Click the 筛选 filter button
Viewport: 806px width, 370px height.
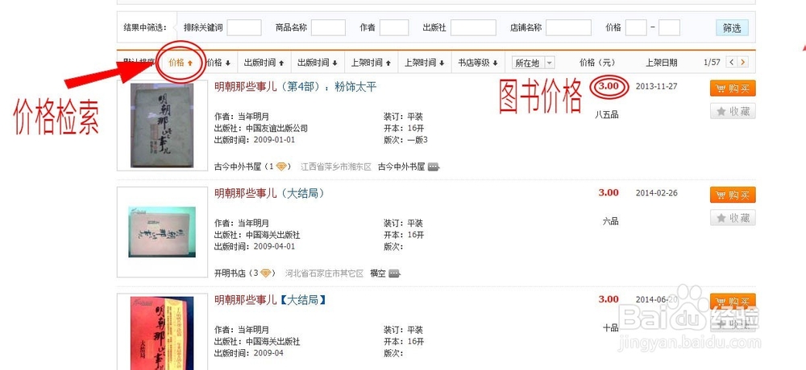tap(732, 27)
